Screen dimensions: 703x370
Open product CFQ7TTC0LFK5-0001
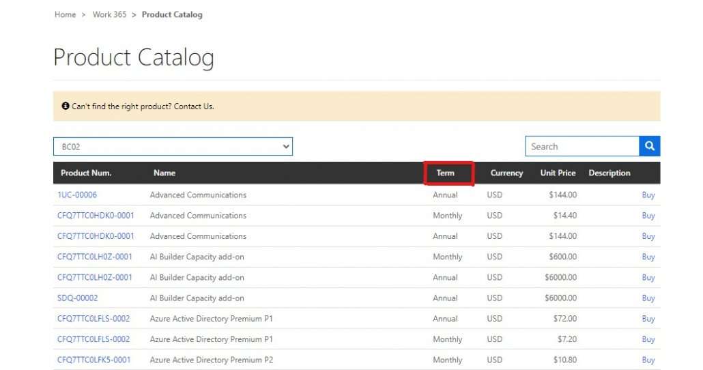[94, 360]
